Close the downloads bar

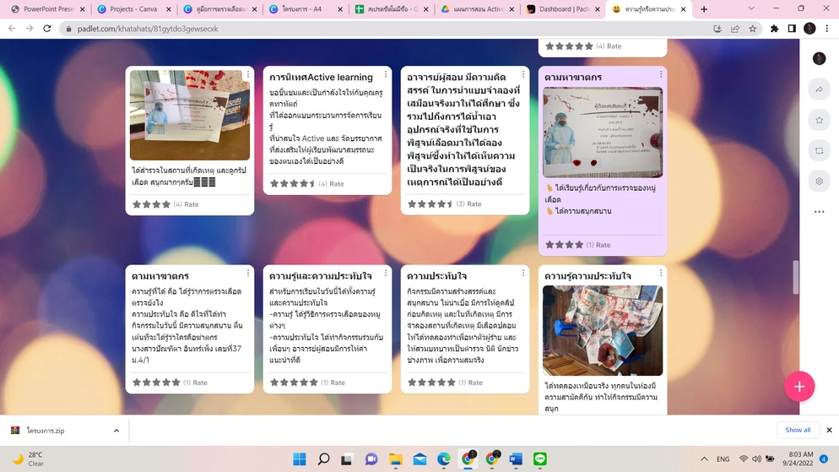click(x=829, y=430)
